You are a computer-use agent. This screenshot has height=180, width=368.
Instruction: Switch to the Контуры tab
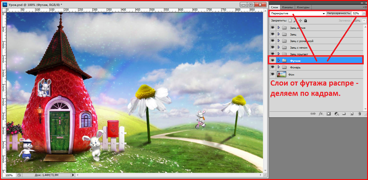coord(303,7)
